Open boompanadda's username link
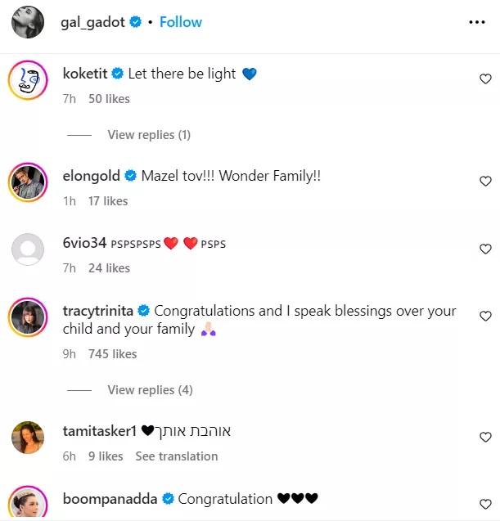500x521 pixels. (110, 498)
